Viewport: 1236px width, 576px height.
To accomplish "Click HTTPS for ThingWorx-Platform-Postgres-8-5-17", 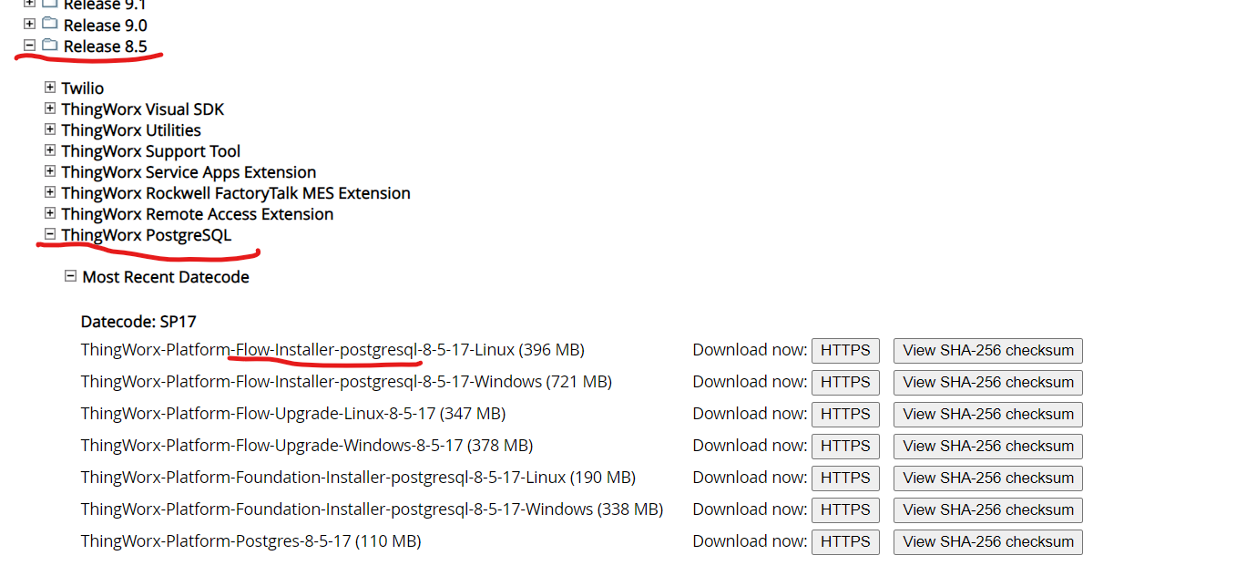I will (x=844, y=541).
